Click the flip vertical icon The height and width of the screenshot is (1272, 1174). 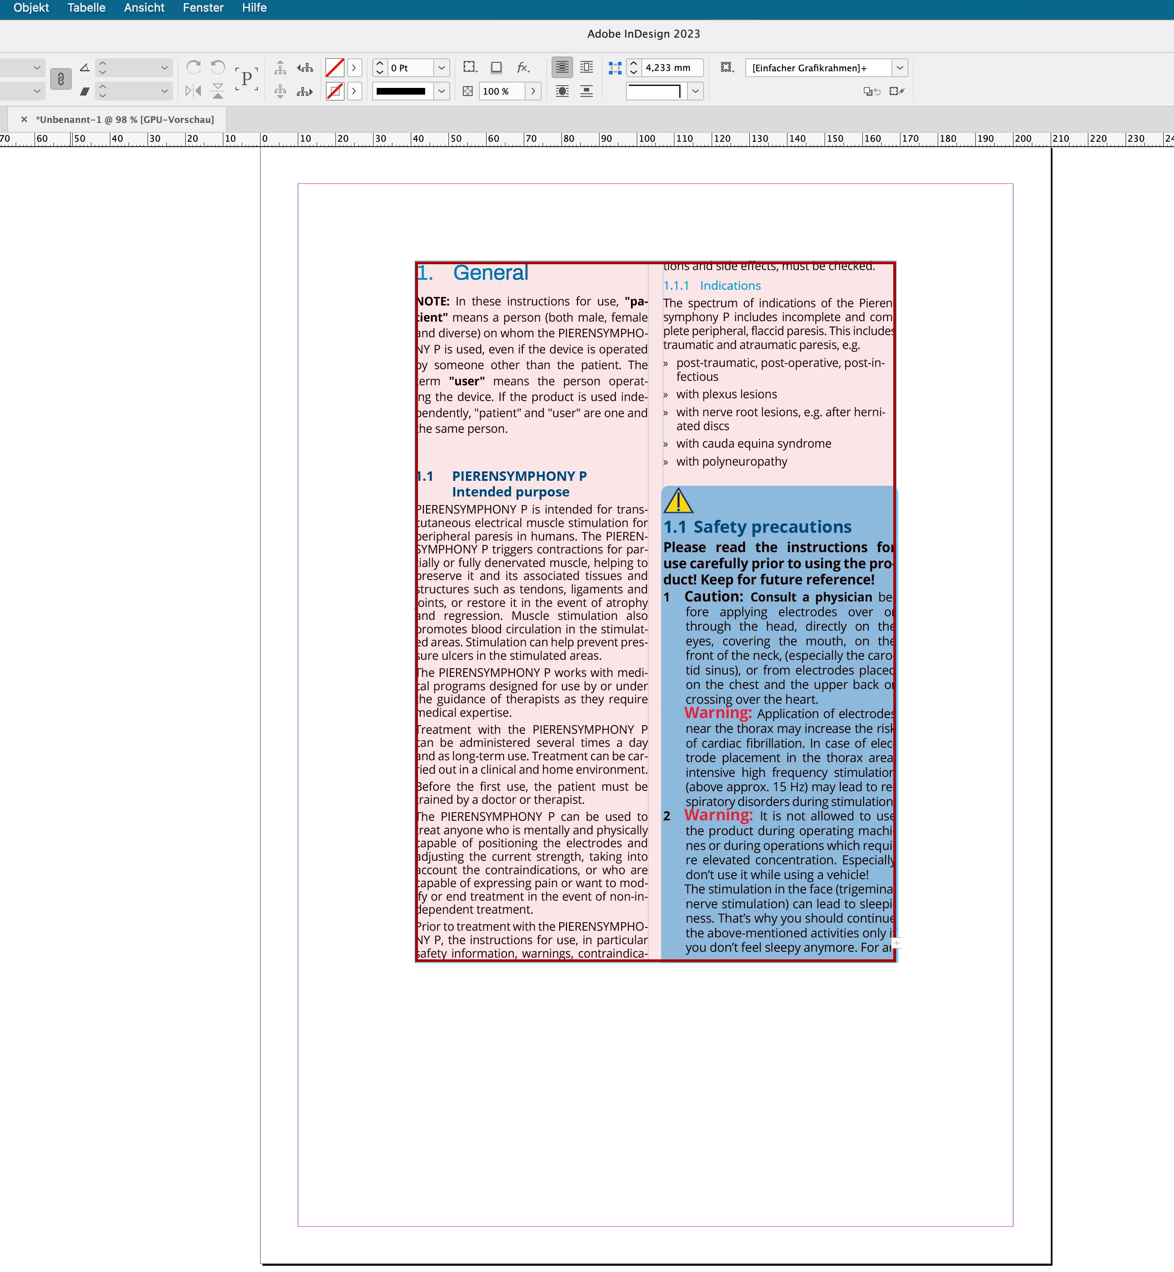[x=218, y=91]
